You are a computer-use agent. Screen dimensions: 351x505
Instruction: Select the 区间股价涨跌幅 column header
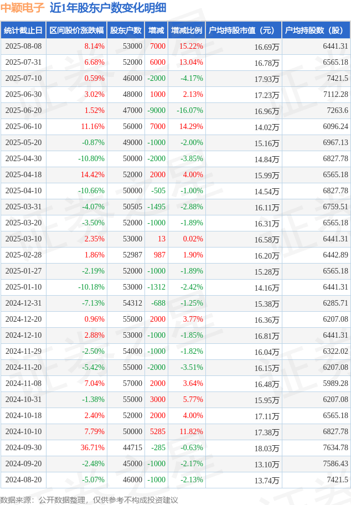click(x=76, y=30)
